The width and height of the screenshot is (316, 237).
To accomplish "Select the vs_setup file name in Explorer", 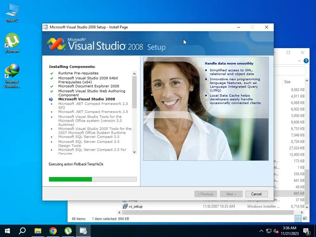I will 135,206.
